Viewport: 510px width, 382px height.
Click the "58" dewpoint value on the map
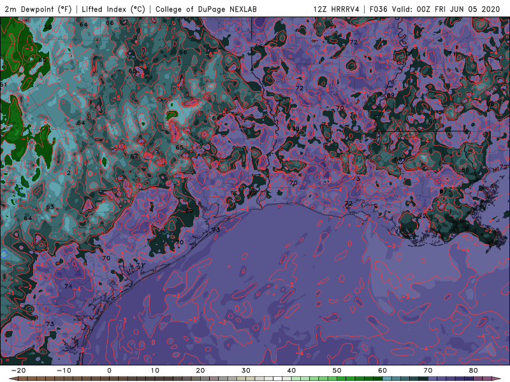point(48,27)
